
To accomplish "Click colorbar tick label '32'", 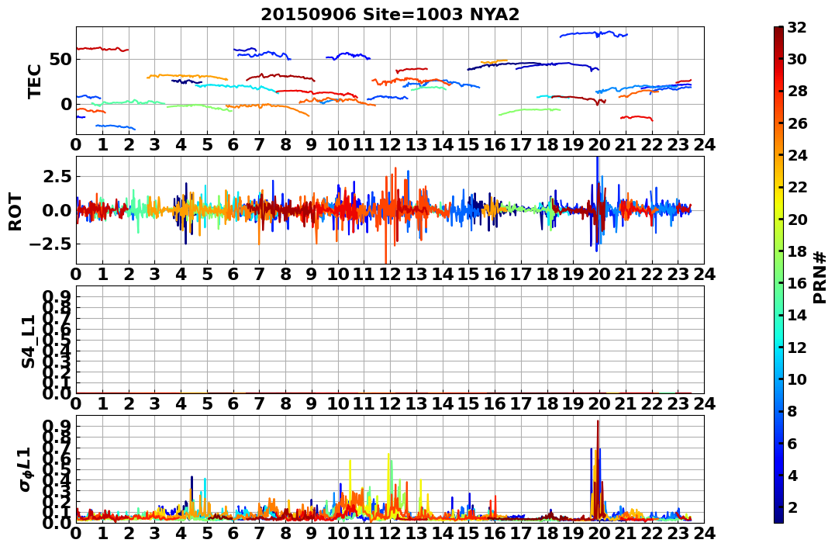I will point(797,27).
